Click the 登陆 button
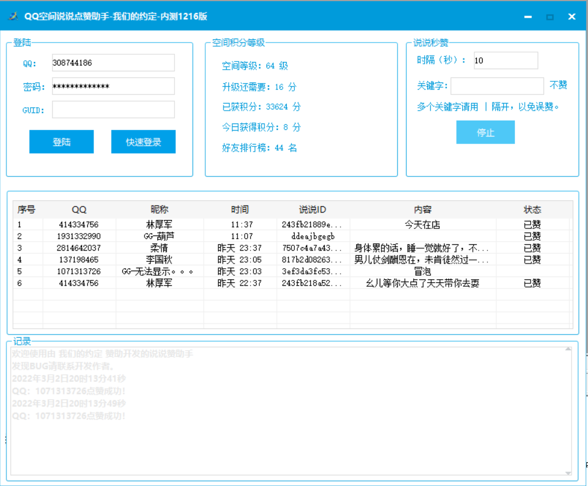Screen dimensions: 588x486 [x=61, y=142]
